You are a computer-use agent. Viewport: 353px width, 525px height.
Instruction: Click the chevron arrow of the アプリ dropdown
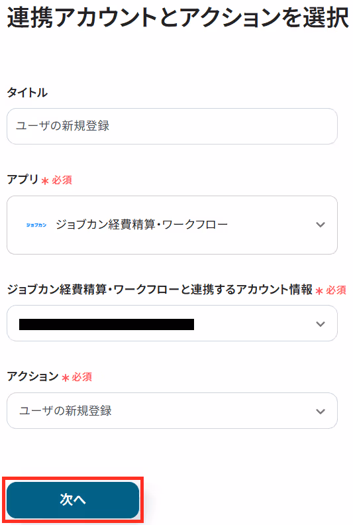[321, 225]
